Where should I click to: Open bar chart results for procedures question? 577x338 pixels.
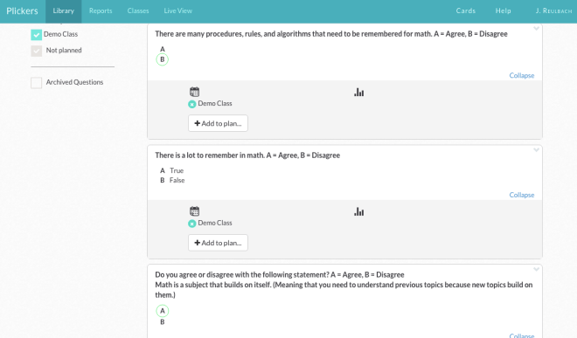(358, 93)
